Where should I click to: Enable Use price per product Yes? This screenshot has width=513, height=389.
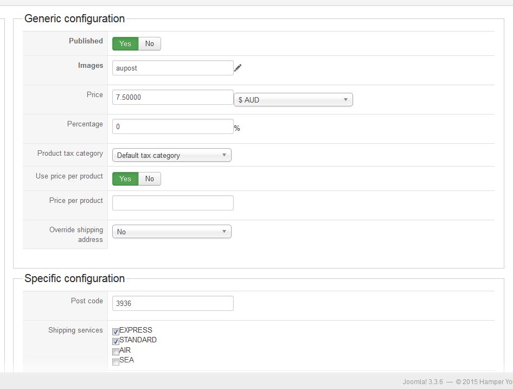coord(125,179)
